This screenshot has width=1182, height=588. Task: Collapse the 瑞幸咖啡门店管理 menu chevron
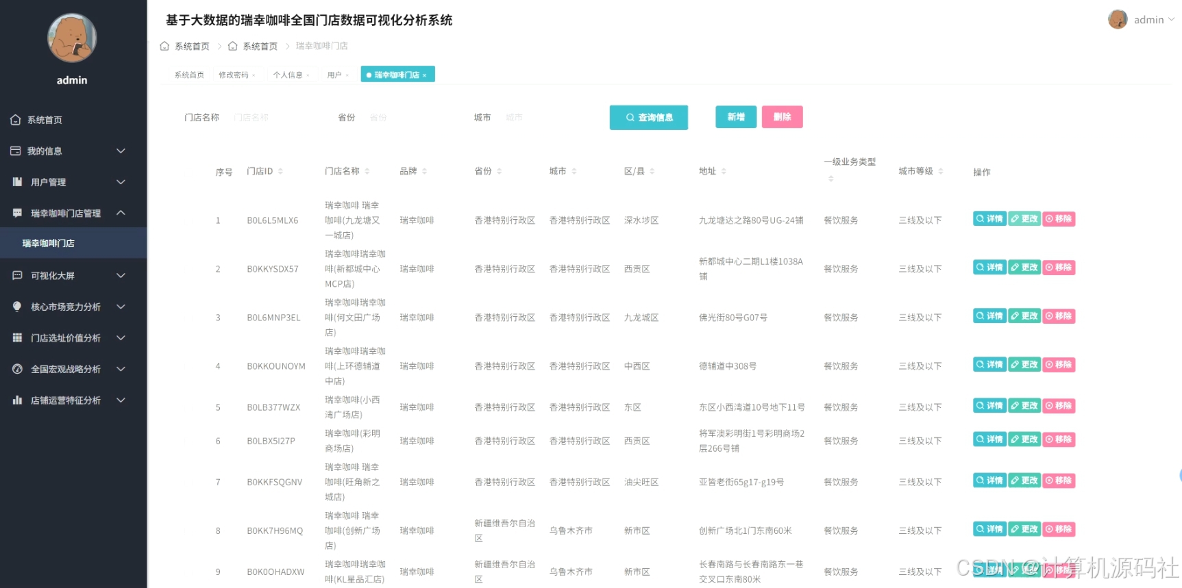pyautogui.click(x=121, y=213)
